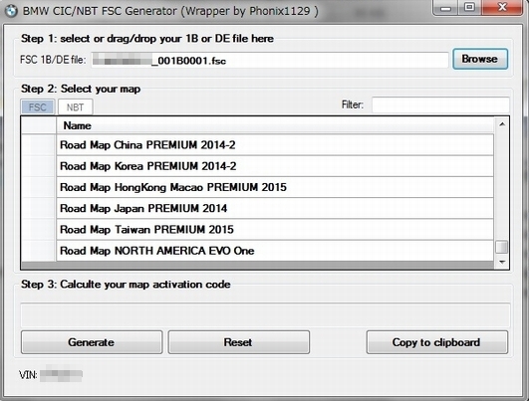Select Road Map Taiwan PREMIUM 2015
The width and height of the screenshot is (529, 401).
275,230
